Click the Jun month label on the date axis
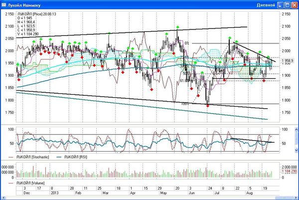Screen dimensions: 299x200 pyautogui.click(x=192, y=193)
